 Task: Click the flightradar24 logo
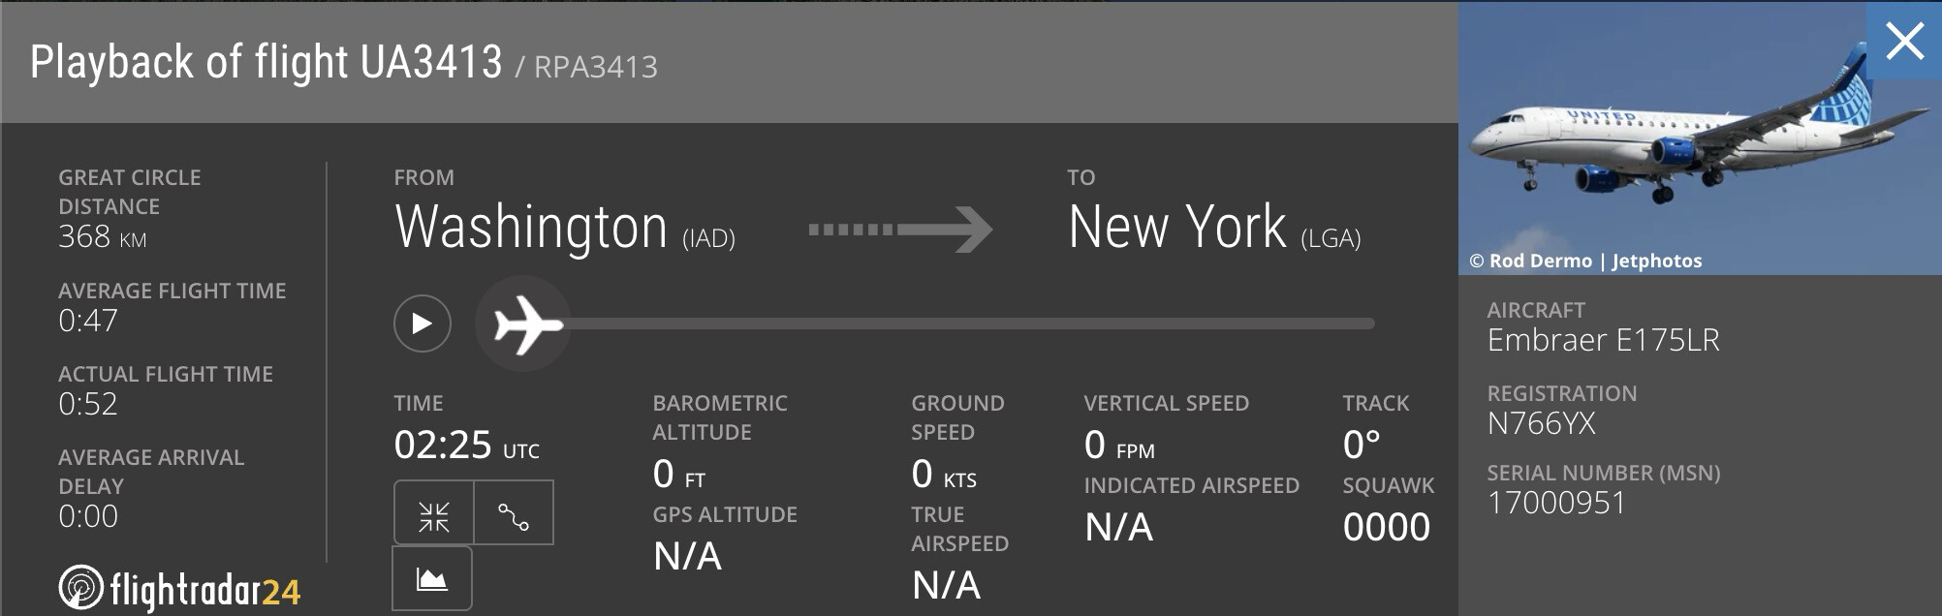pyautogui.click(x=180, y=588)
